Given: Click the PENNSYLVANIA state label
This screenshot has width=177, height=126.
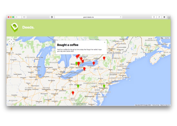Looking at the screenshot, I should coord(90,83).
